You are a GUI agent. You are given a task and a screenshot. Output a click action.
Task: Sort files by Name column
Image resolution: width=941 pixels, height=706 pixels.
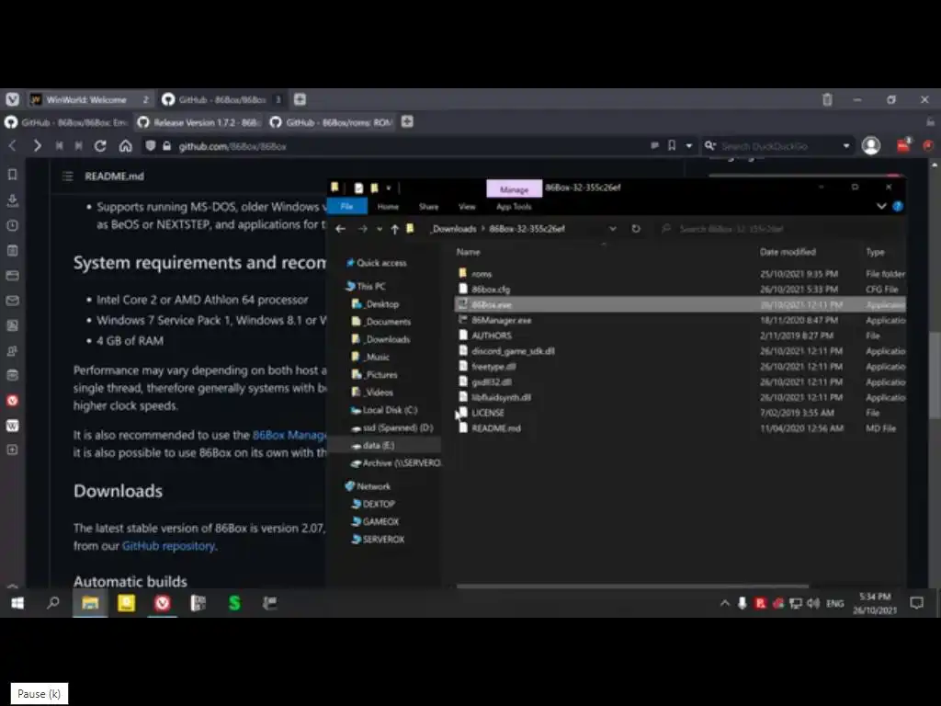[468, 252]
